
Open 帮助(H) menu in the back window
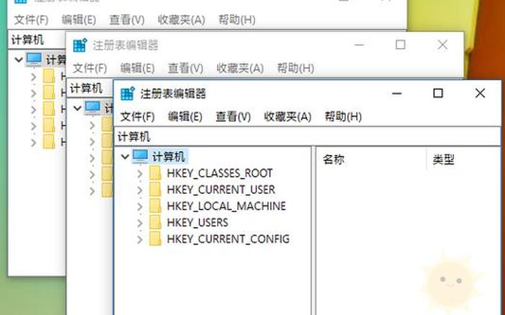click(x=237, y=20)
